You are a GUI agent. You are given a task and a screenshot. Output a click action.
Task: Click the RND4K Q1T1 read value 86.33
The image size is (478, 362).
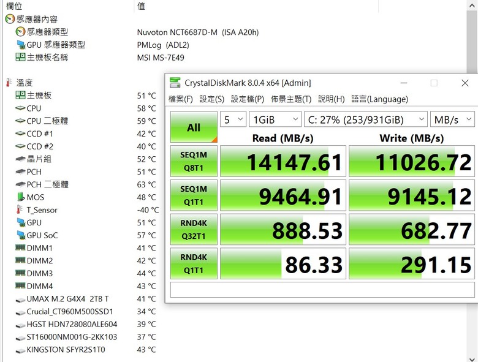[x=283, y=263]
